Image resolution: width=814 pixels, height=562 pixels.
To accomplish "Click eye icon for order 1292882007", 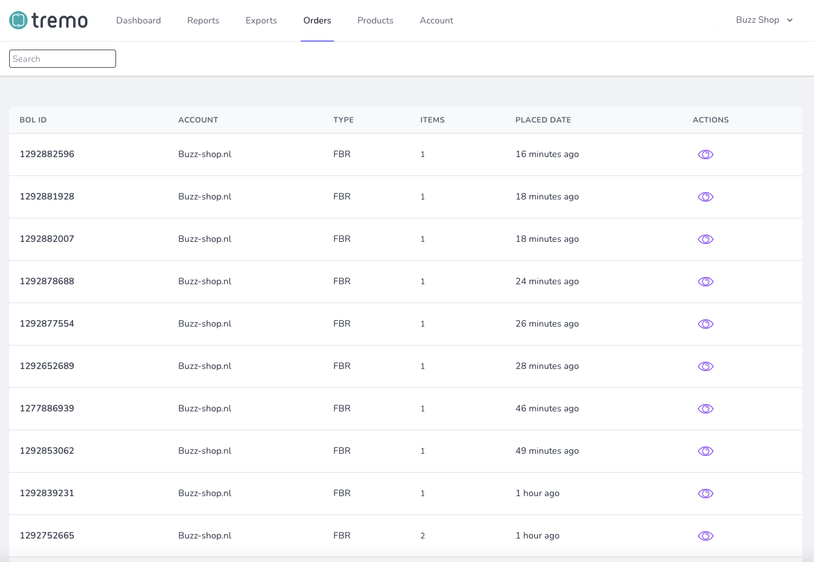I will pos(706,239).
